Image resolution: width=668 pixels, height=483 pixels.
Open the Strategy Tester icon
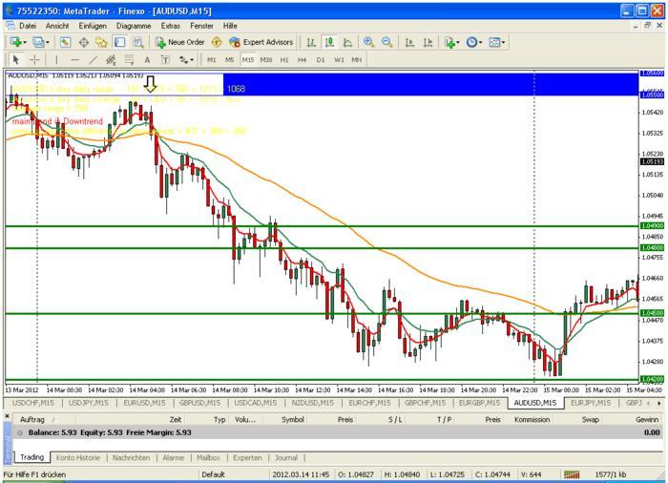click(x=137, y=42)
